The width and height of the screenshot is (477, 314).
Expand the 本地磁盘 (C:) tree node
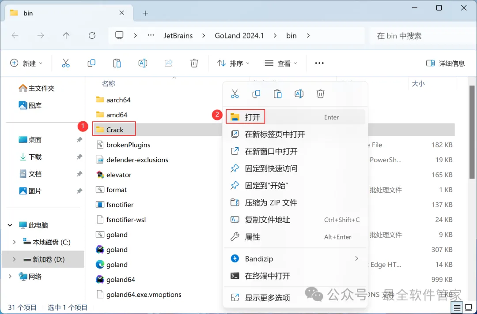(x=14, y=242)
